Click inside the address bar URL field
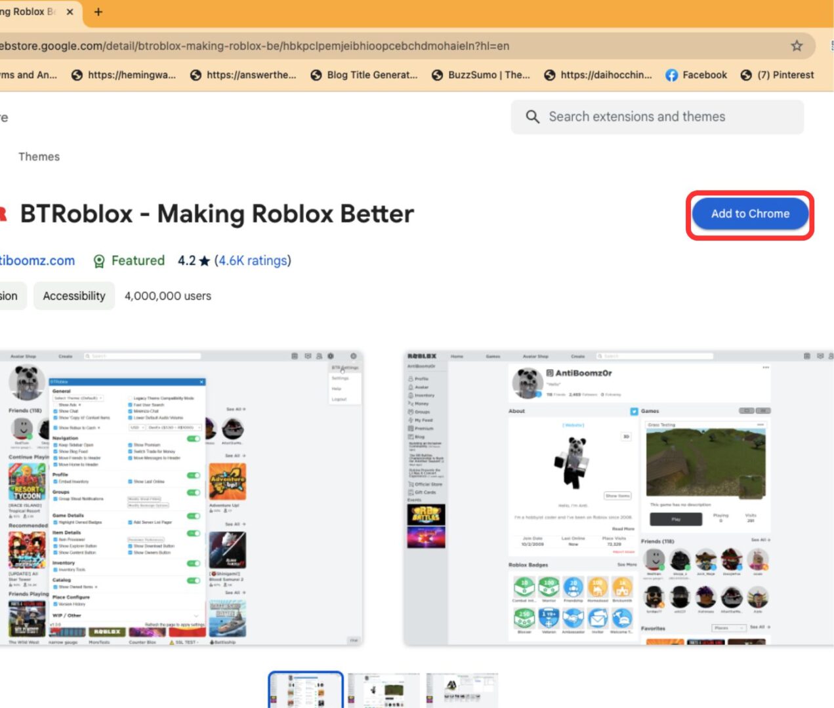Screen dimensions: 834x708 coord(262,46)
